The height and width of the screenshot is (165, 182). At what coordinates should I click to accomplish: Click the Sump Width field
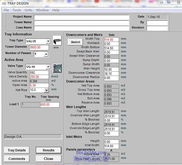coord(111,65)
